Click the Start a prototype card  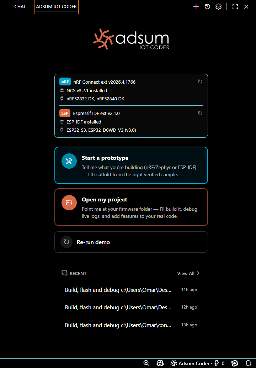131,165
